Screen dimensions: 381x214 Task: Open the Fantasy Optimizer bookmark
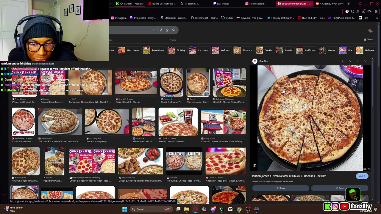coord(280,18)
